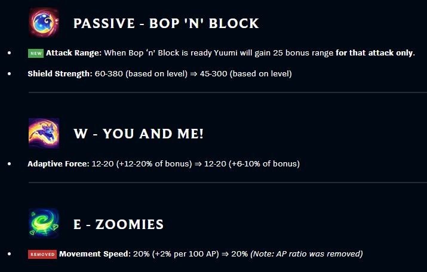Viewport: 427px width, 272px height.
Task: Click the E - ZOOMIES heading
Action: pyautogui.click(x=118, y=224)
